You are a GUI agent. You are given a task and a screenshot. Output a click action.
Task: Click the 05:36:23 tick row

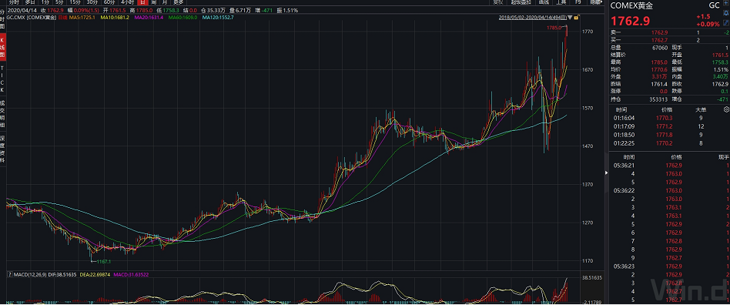click(669, 266)
